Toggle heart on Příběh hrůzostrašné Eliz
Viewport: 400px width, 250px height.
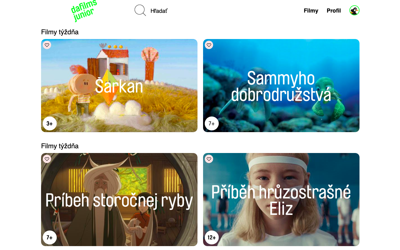[x=209, y=159]
